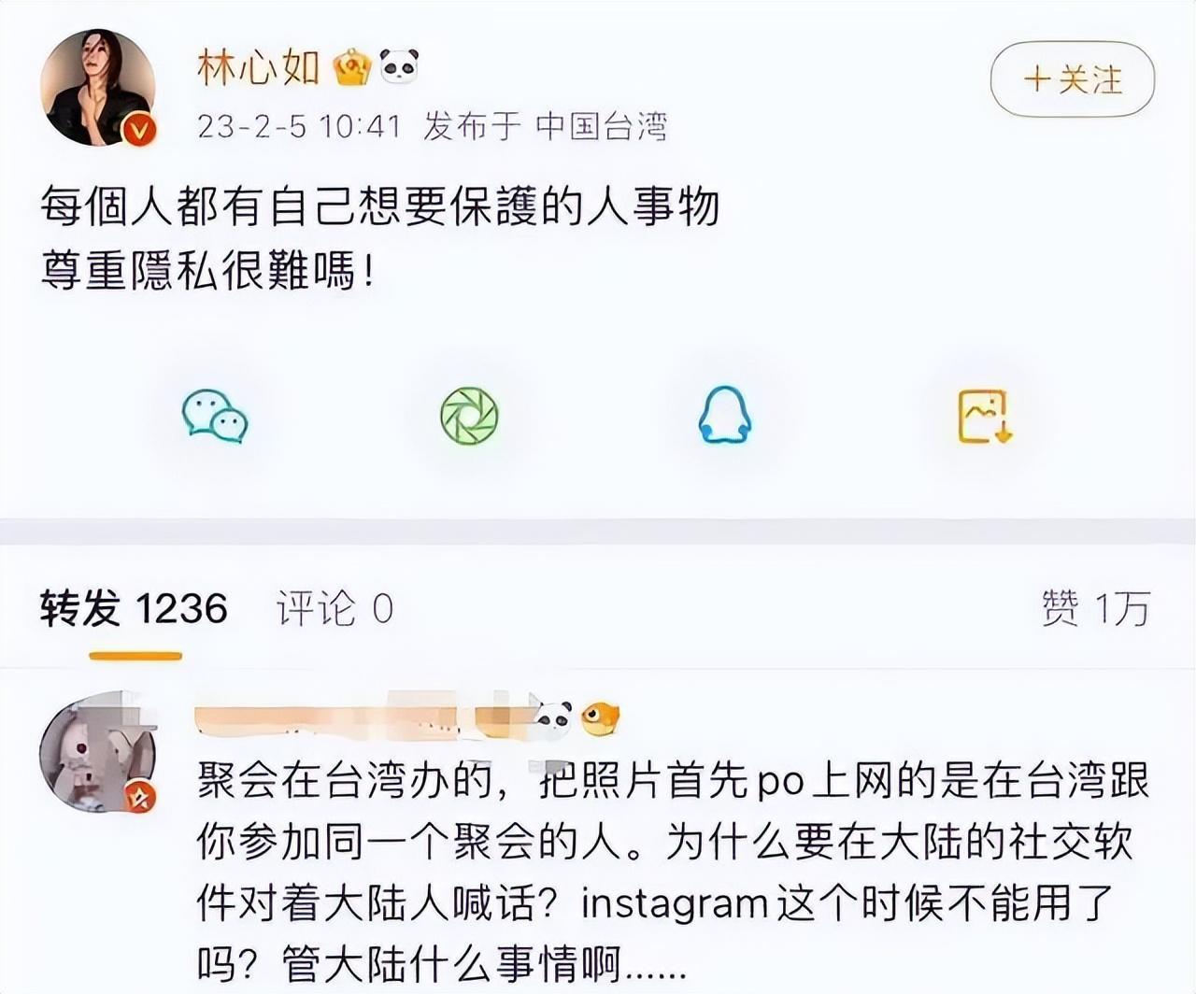Viewport: 1196px width, 994px height.
Task: Click the verified V badge on 林心如 avatar
Action: [140, 130]
